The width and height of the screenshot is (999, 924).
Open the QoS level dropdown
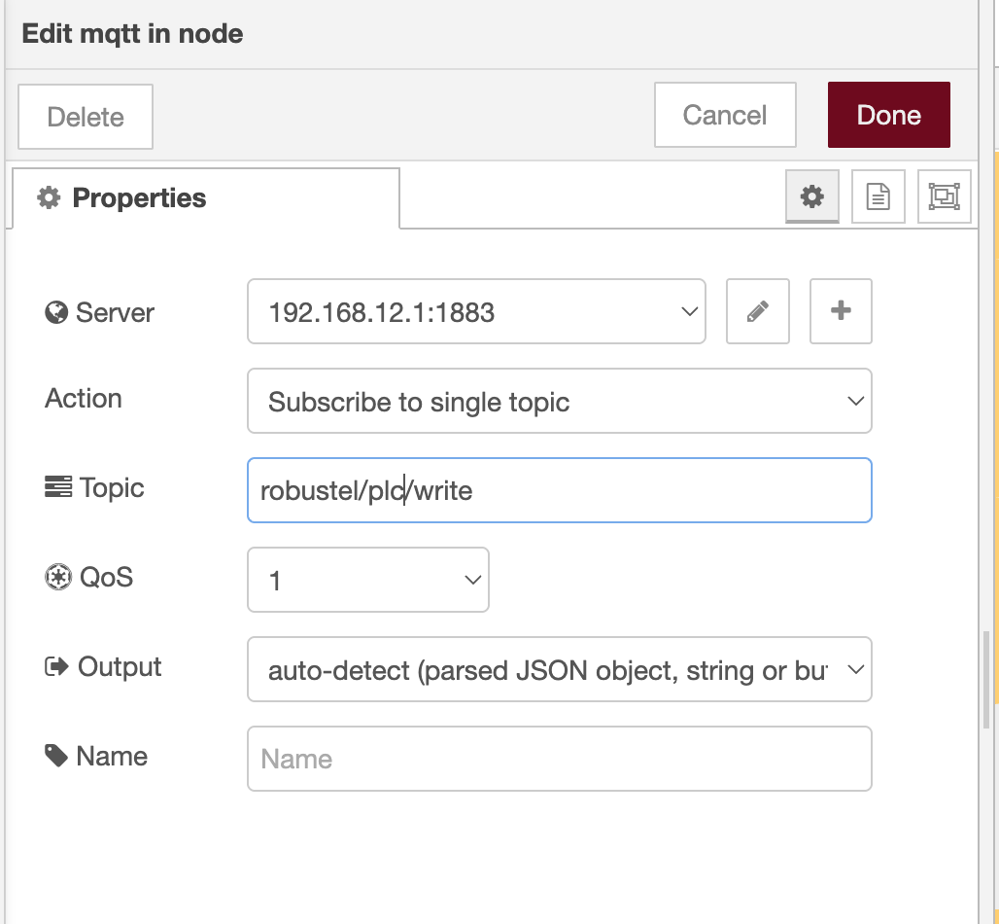click(368, 581)
